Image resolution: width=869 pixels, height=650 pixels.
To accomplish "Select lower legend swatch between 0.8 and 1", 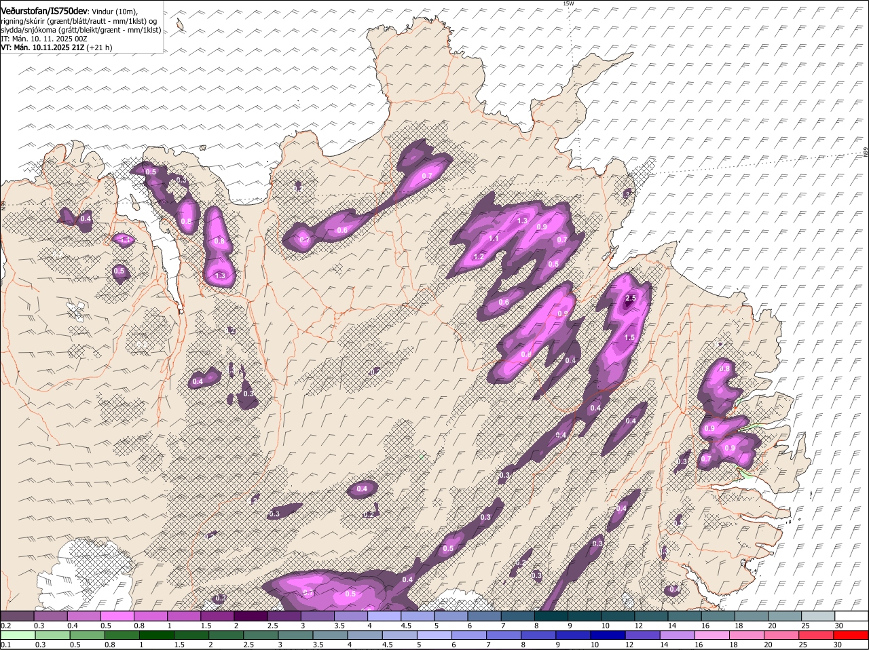I will (121, 635).
